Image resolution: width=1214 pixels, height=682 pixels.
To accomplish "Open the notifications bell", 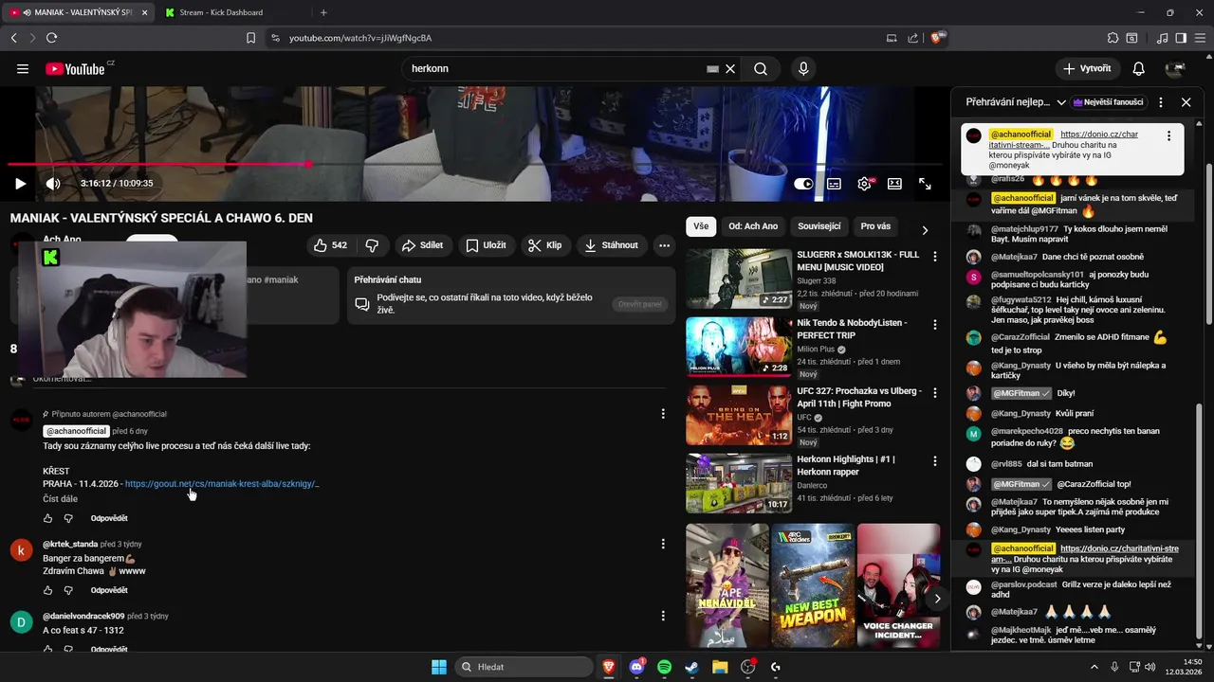I will [1139, 69].
